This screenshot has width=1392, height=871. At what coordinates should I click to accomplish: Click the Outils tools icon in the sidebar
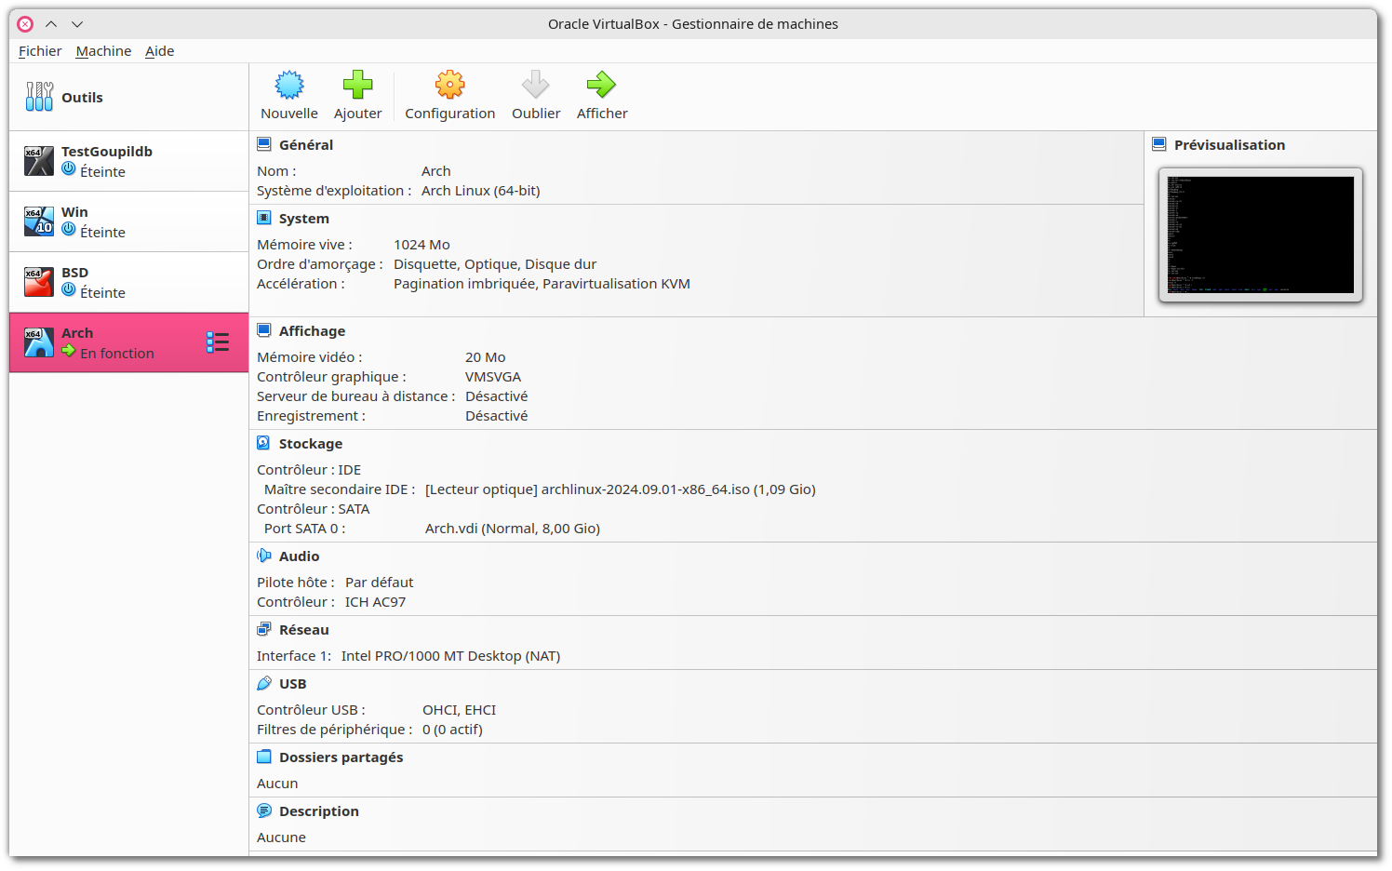tap(39, 96)
